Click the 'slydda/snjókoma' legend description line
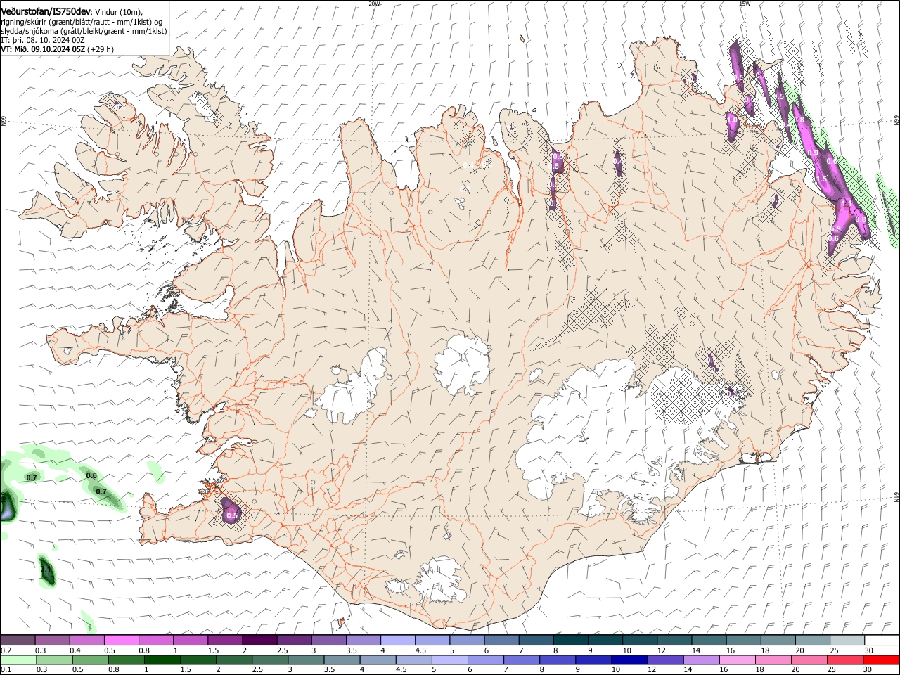The width and height of the screenshot is (900, 675). click(84, 31)
